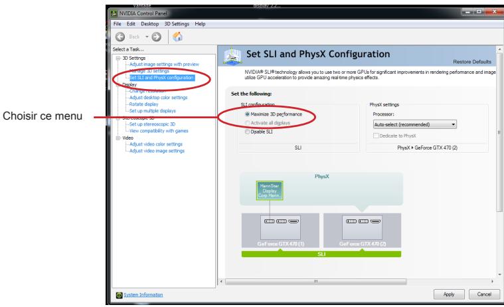Click the horizontal scrollbar left arrow
Screen dimensions: 504x307
click(221, 282)
